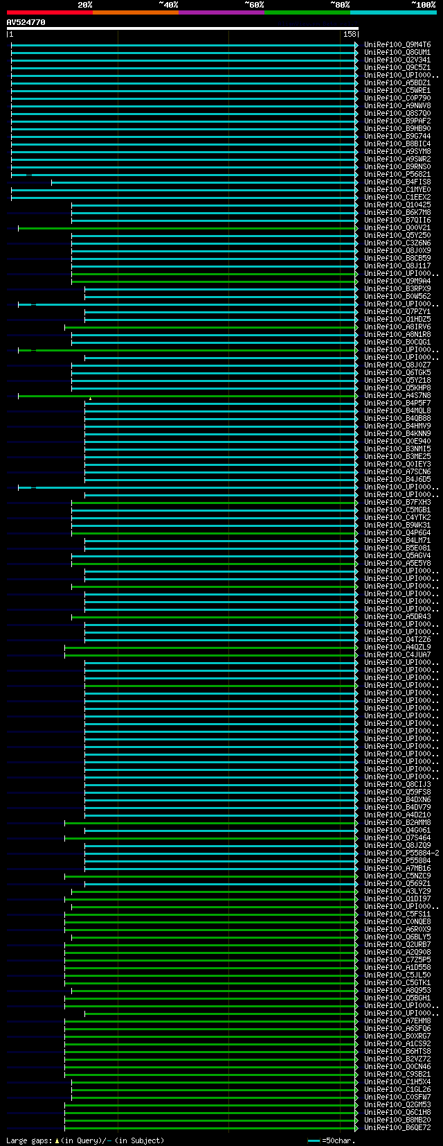Viewport: 443px width, 1146px height.
Task: Open hit UniRef100_C4JUA7
Action: coord(397,654)
